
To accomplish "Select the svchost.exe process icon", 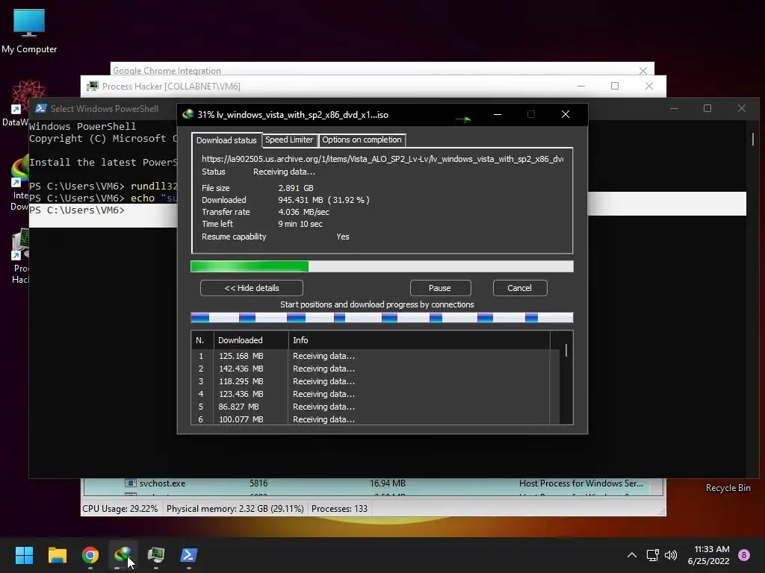I will coord(130,483).
